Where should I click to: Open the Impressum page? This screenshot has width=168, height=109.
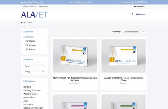click(29, 105)
